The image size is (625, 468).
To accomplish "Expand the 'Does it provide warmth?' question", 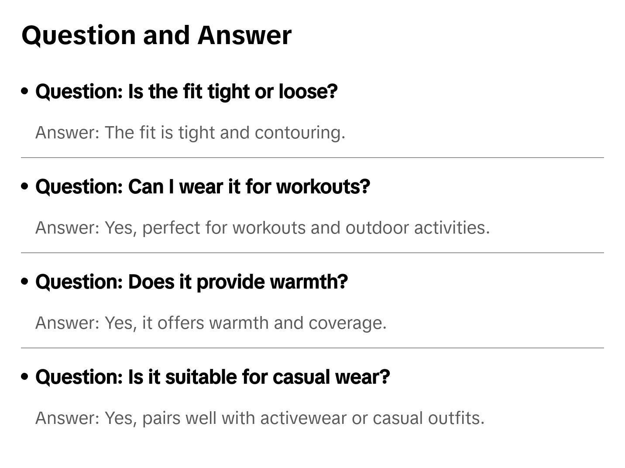I will click(192, 282).
